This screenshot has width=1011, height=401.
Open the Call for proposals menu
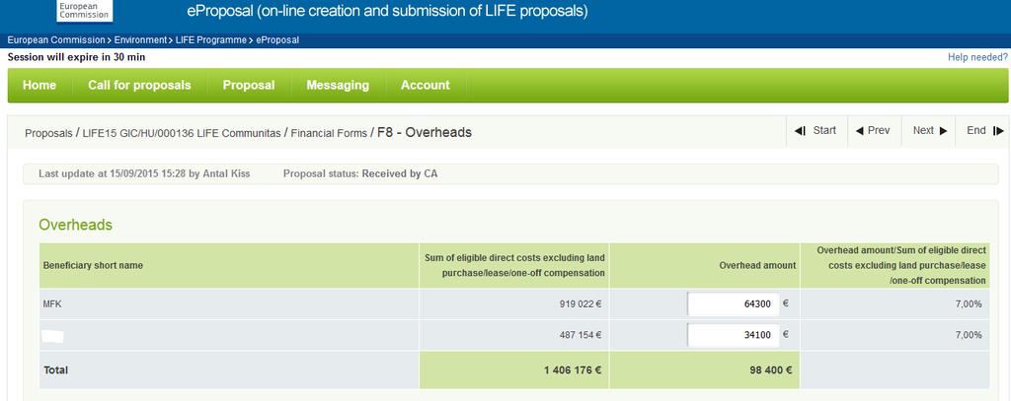coord(139,85)
